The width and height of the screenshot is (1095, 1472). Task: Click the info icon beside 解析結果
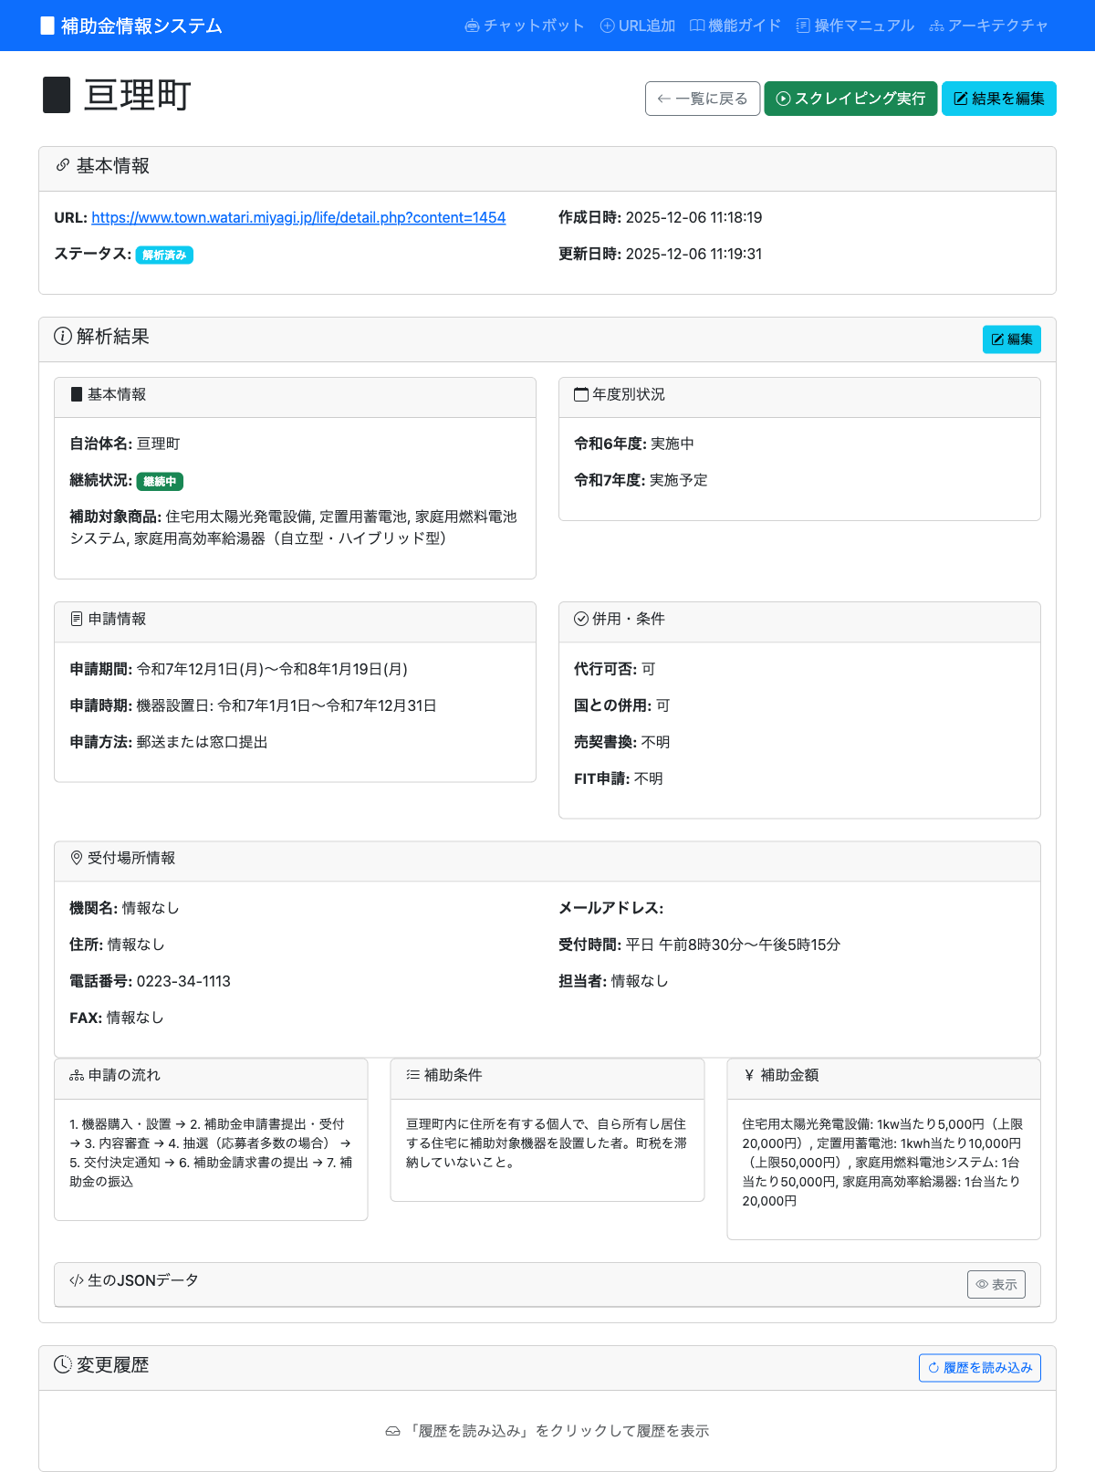tap(63, 336)
